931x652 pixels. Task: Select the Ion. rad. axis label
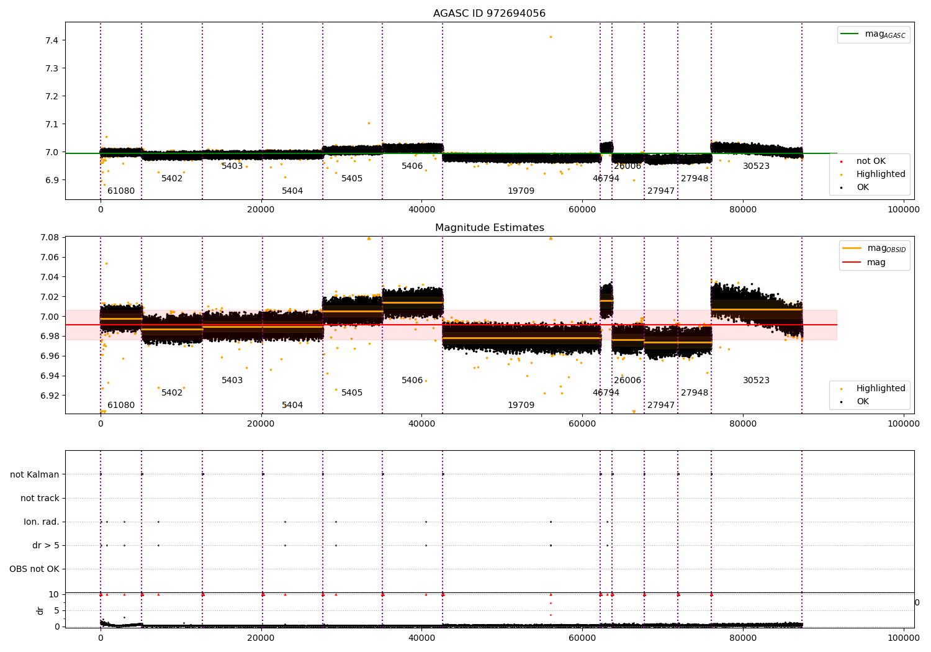[42, 522]
